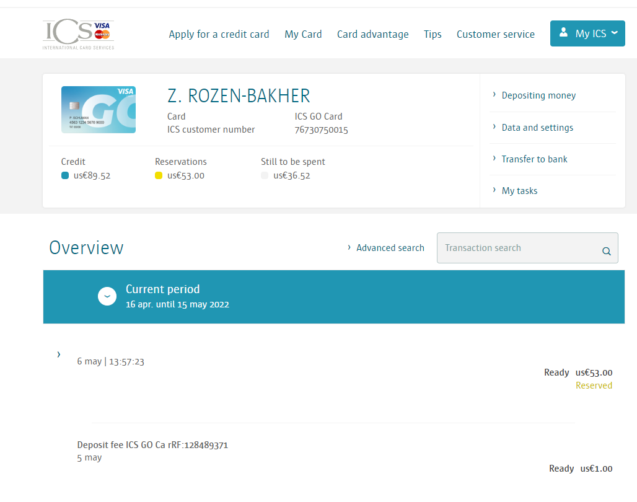Select Transfer to bank link
The image size is (637, 502).
tap(534, 159)
